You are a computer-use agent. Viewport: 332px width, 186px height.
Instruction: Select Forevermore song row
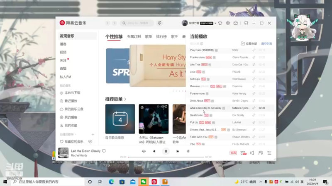click(x=231, y=93)
